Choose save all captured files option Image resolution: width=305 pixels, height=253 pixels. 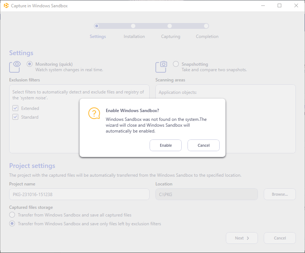coord(12,215)
